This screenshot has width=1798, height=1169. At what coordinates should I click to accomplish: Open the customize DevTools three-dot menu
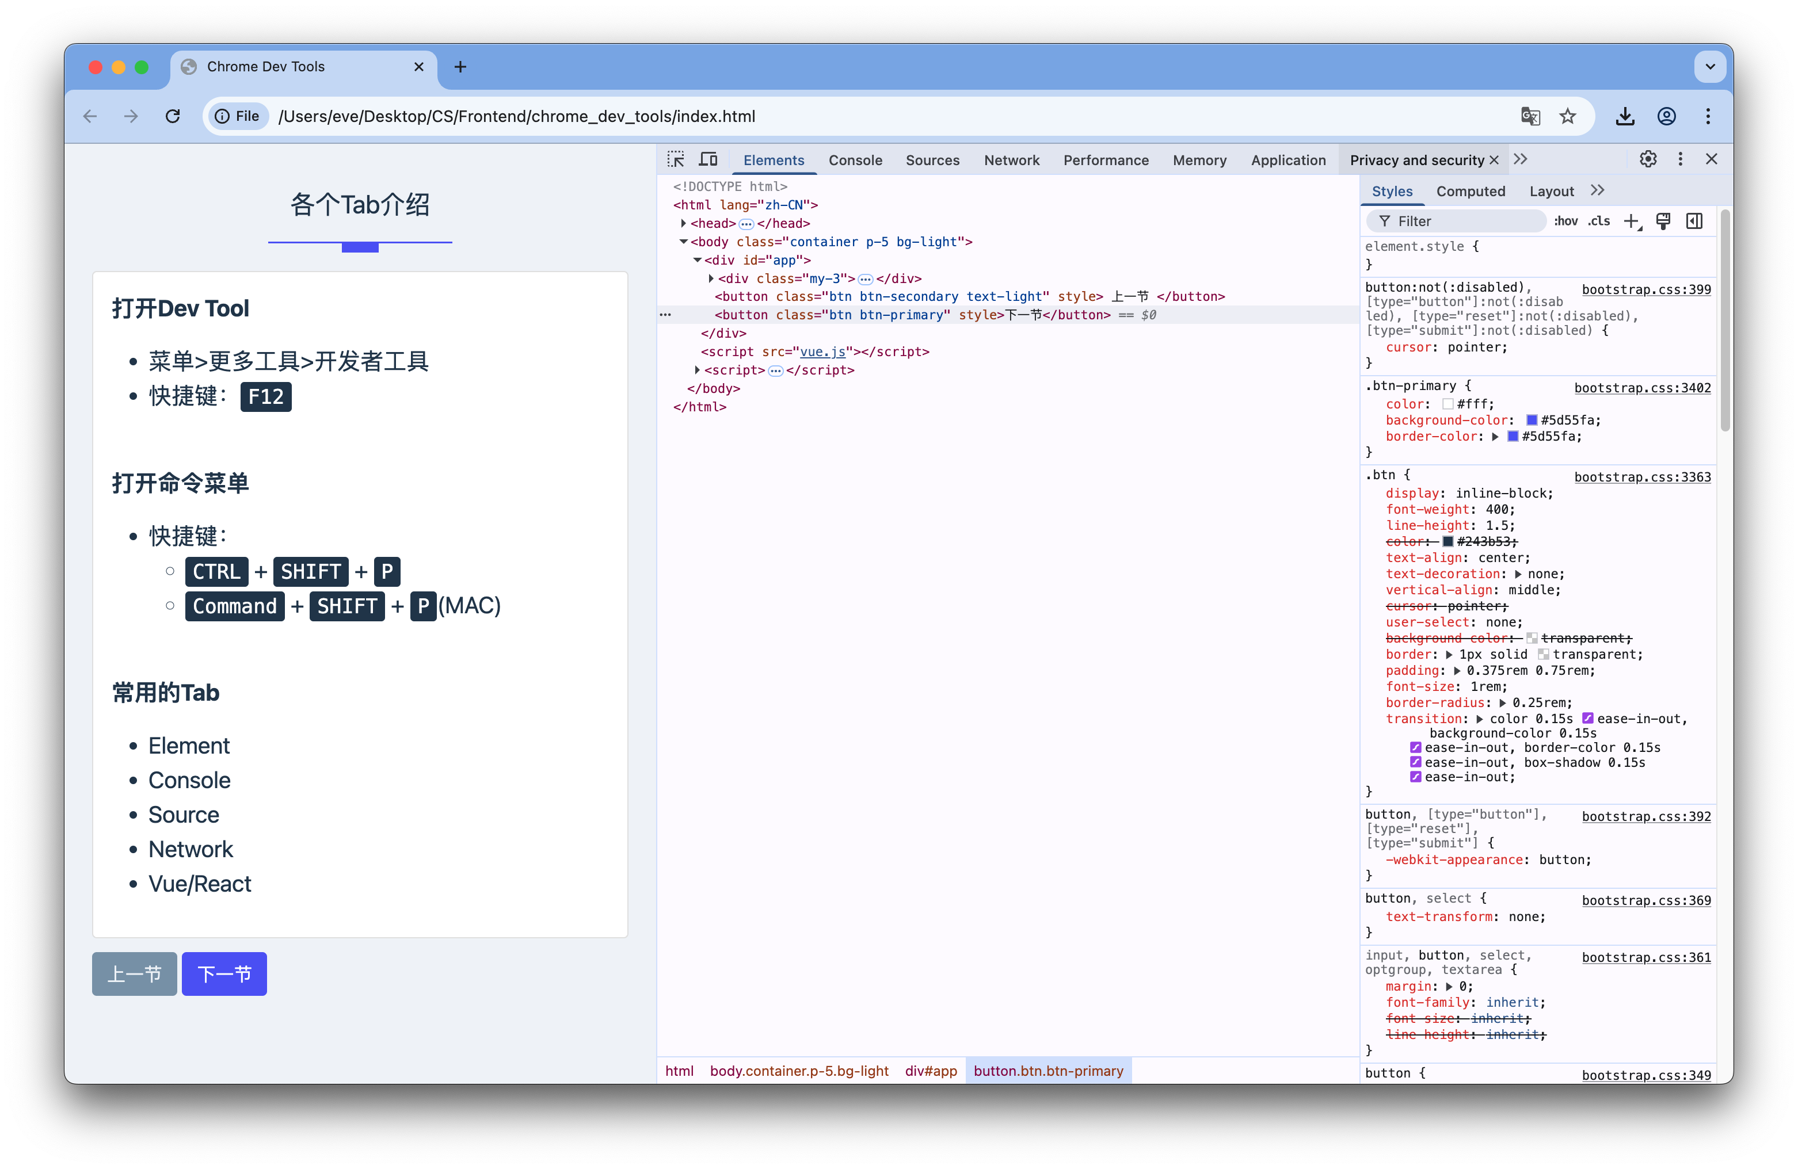1679,159
